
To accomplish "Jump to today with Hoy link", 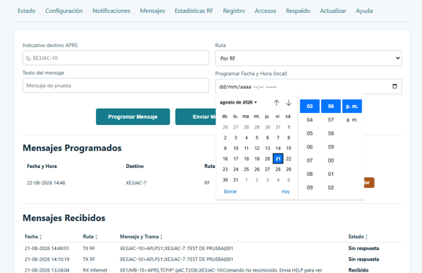I will (286, 192).
